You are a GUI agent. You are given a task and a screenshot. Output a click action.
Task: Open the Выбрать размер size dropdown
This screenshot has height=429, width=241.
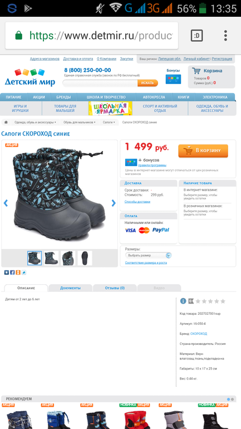pos(149,255)
